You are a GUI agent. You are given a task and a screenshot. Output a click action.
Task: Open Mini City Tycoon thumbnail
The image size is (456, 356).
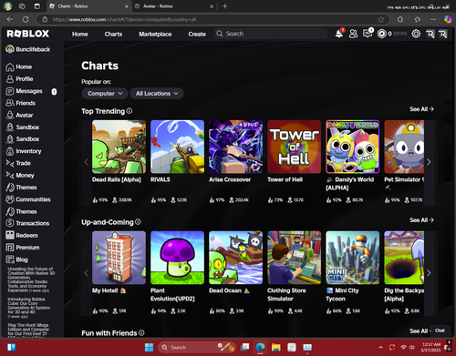click(x=353, y=258)
